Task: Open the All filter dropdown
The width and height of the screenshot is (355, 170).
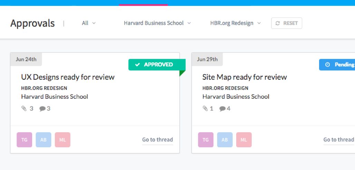Action: [x=89, y=23]
